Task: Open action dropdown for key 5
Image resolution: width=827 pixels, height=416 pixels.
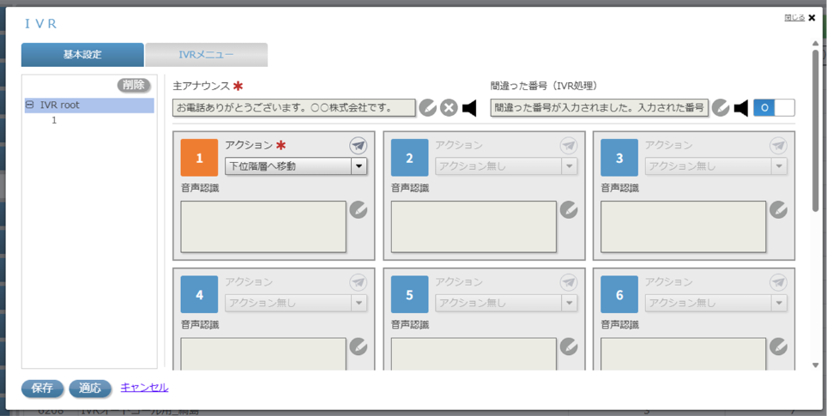Action: click(x=506, y=303)
